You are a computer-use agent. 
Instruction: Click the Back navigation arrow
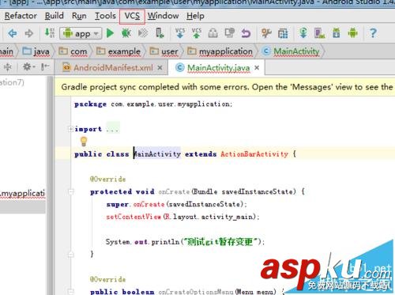pyautogui.click(x=13, y=33)
